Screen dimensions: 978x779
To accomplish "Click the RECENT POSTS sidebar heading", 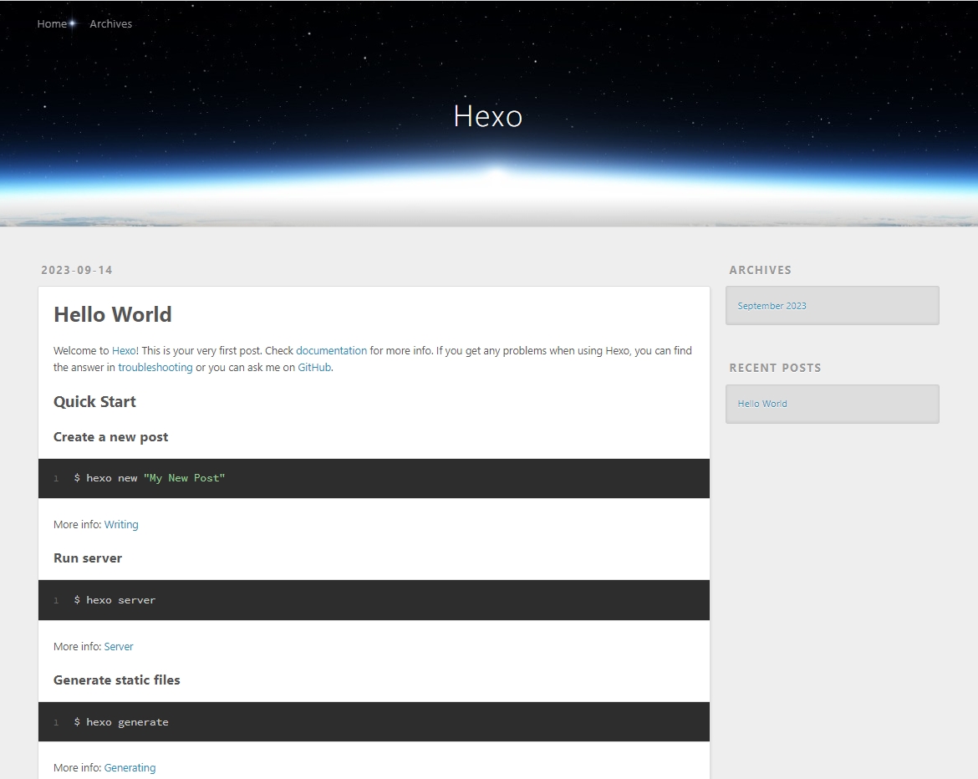I will coord(775,368).
